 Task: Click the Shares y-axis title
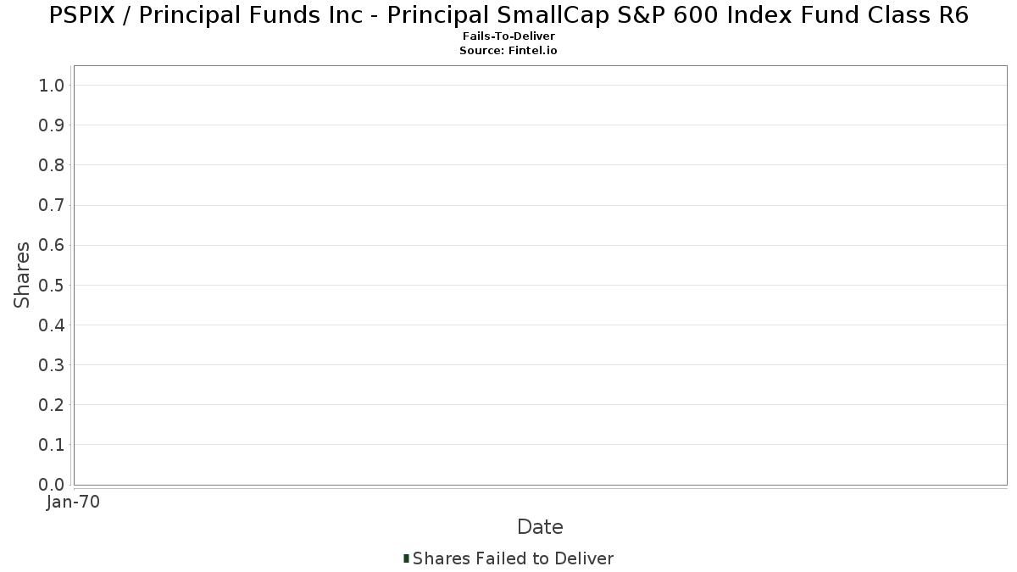pyautogui.click(x=22, y=275)
